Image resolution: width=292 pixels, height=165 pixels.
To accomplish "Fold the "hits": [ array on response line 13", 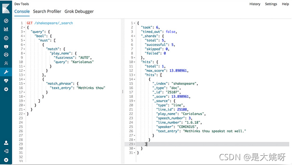I will click(x=135, y=75).
